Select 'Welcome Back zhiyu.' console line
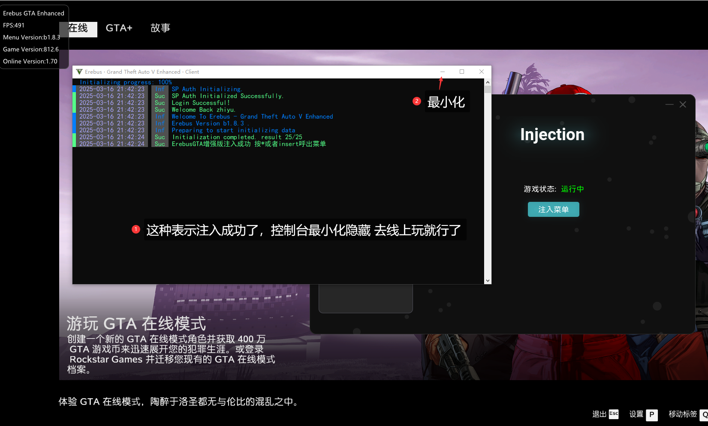Screen dimensions: 708x426 (203, 110)
